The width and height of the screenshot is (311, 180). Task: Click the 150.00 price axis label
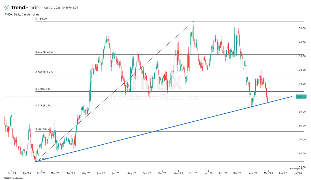(x=301, y=28)
